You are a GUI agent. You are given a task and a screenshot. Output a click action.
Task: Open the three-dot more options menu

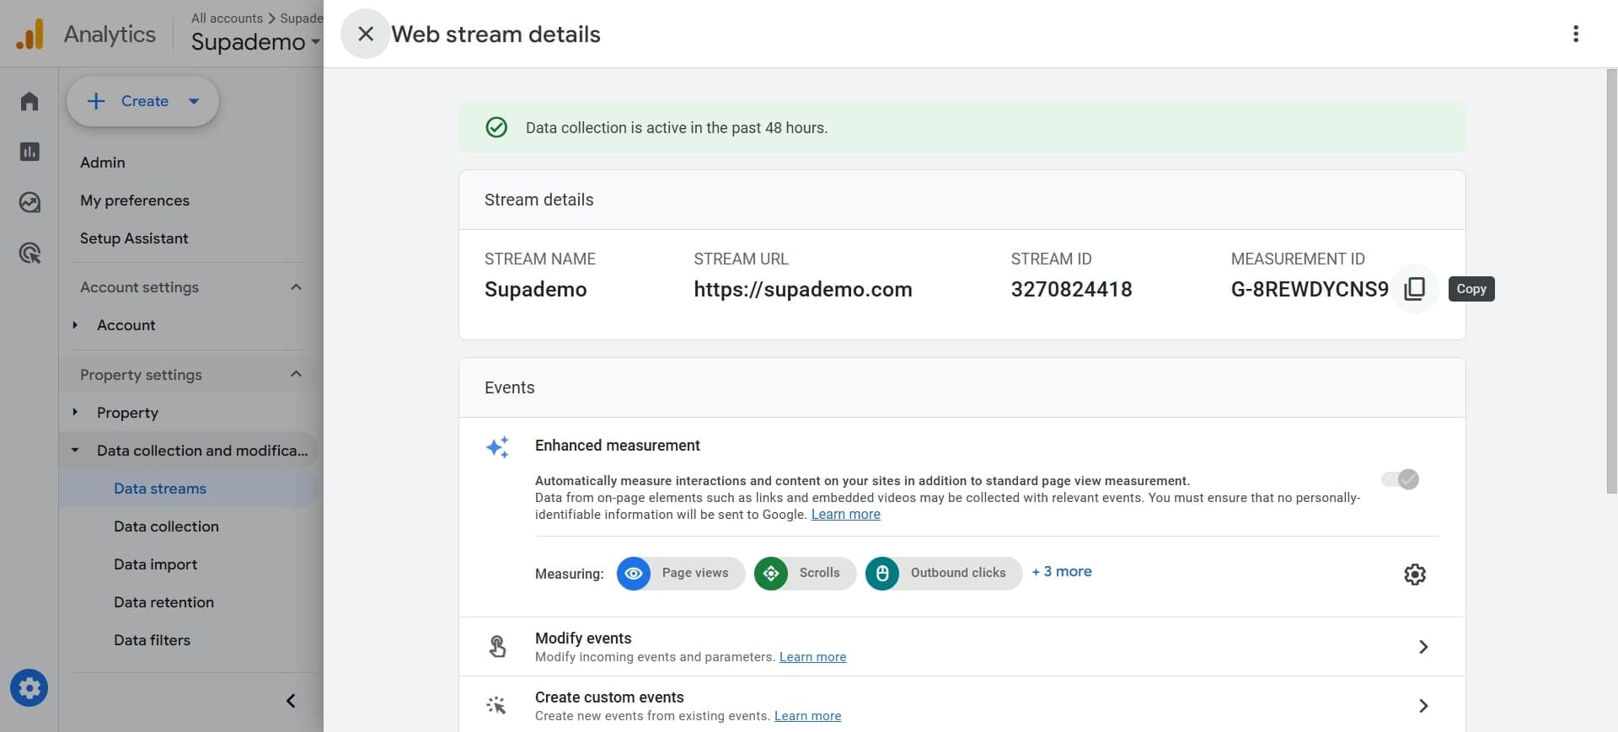(1575, 34)
